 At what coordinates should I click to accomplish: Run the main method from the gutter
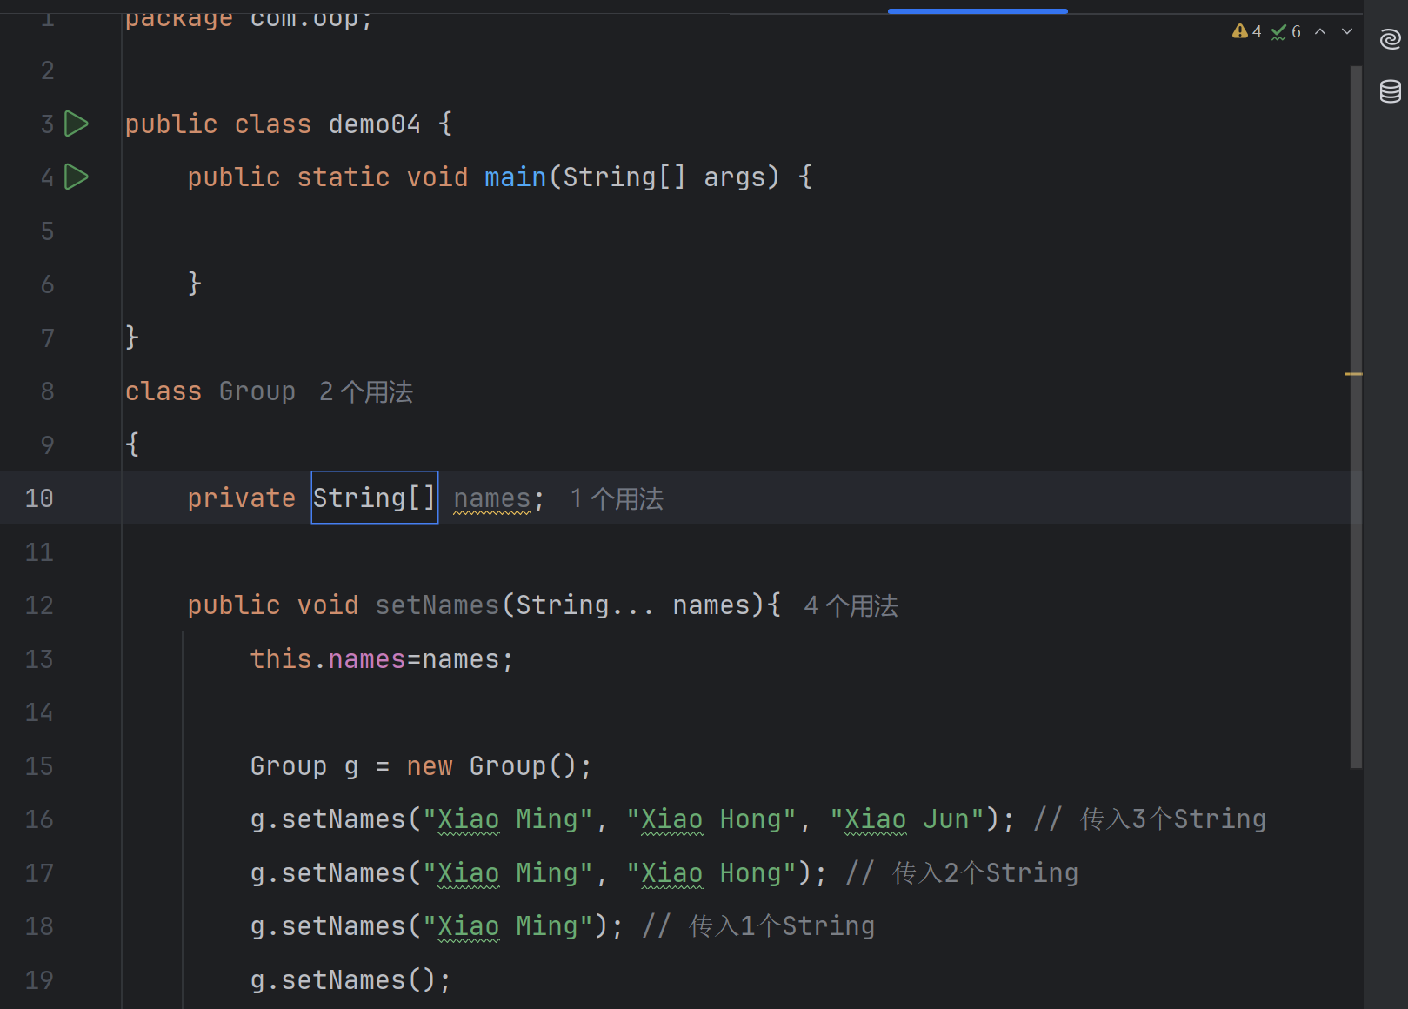[77, 177]
